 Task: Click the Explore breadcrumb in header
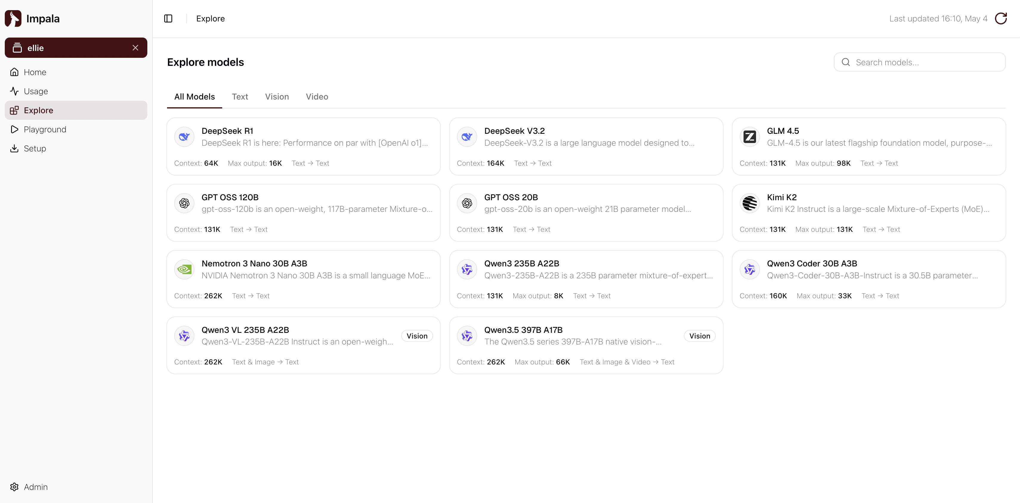(210, 18)
